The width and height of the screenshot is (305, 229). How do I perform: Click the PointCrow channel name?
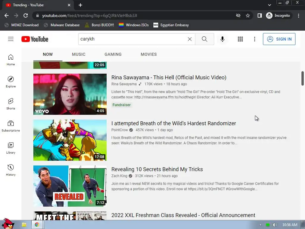(120, 130)
